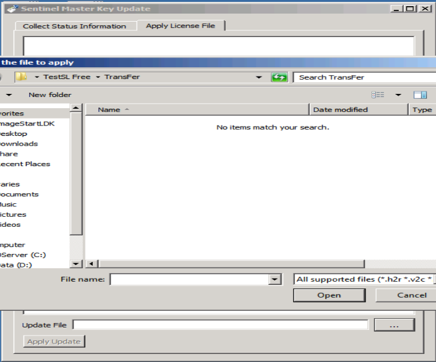Click the Apply Update button
The width and height of the screenshot is (436, 362).
click(x=54, y=342)
